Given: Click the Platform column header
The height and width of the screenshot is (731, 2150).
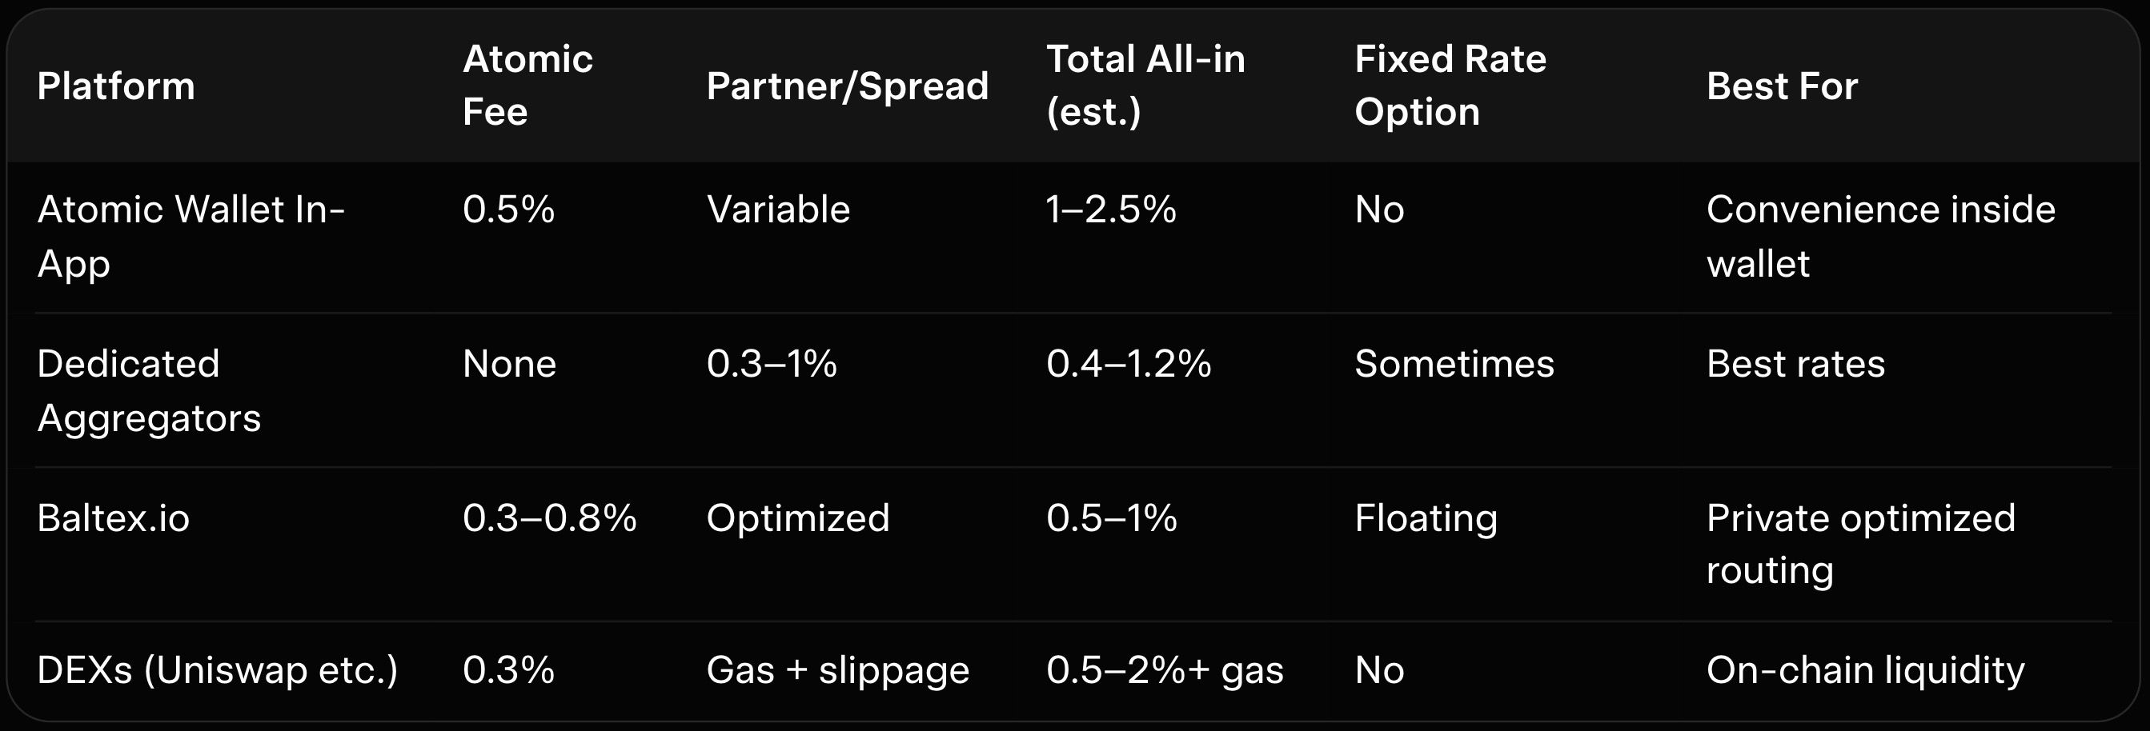Looking at the screenshot, I should pyautogui.click(x=116, y=86).
